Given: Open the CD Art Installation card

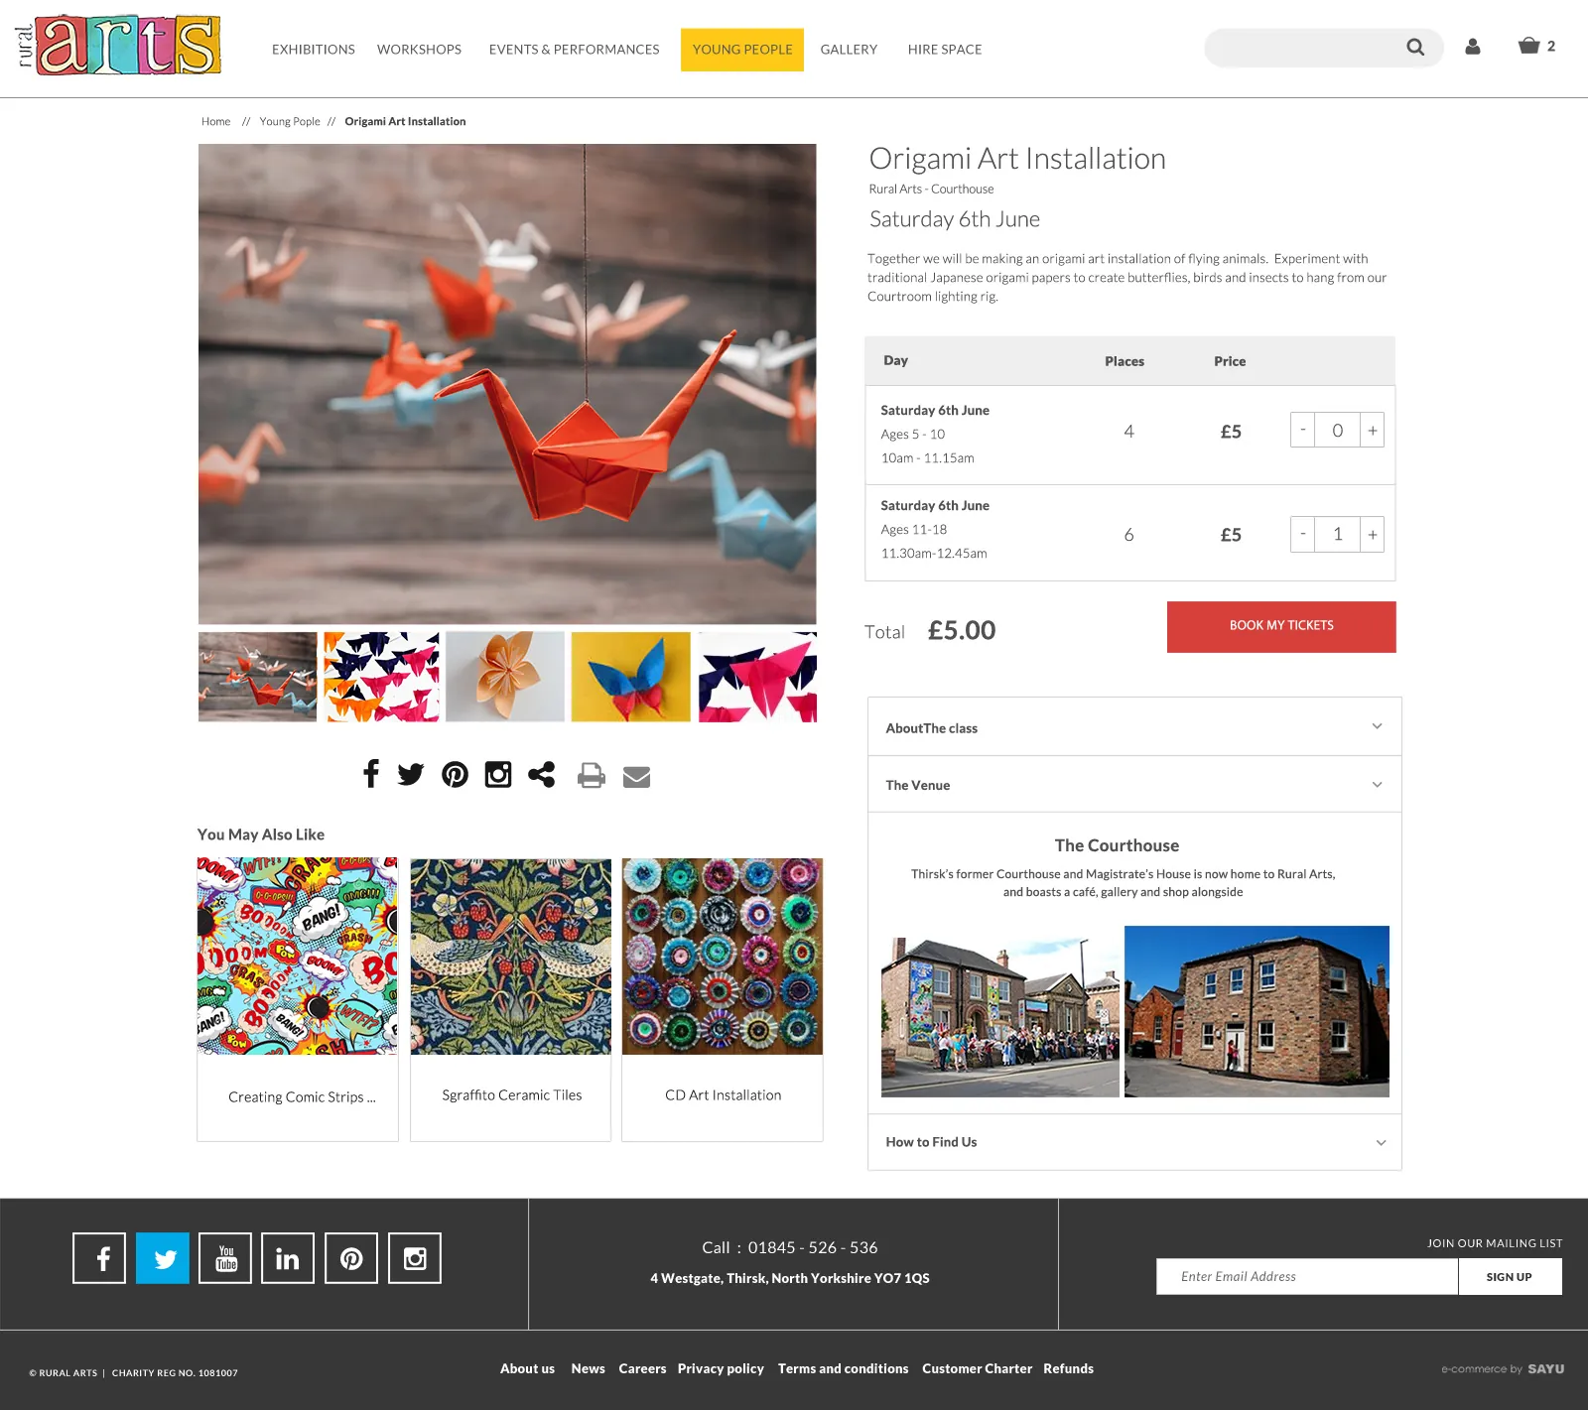Looking at the screenshot, I should (x=723, y=1000).
